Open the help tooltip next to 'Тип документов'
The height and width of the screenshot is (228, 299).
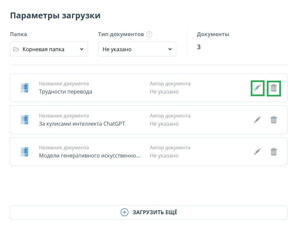click(x=149, y=34)
